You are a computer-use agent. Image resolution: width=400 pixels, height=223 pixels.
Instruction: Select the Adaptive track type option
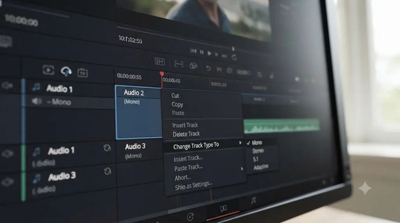click(261, 167)
